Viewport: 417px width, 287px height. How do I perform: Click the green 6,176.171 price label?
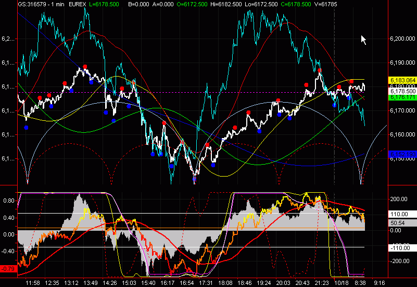[x=402, y=97]
